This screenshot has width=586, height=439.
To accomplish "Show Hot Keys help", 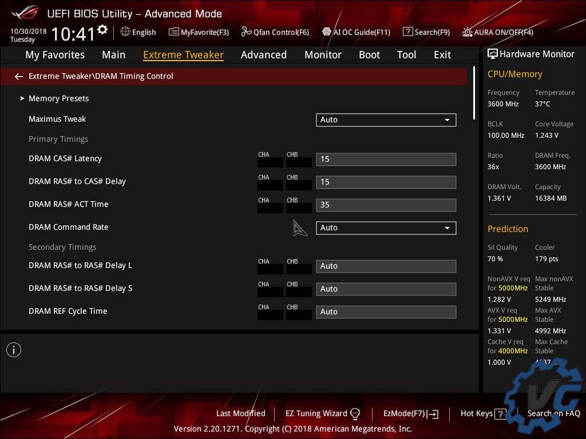I will tap(483, 413).
